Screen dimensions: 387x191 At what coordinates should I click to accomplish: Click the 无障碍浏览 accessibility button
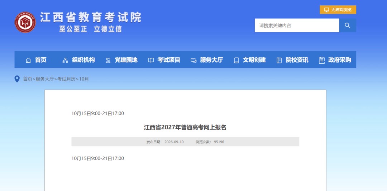pyautogui.click(x=338, y=10)
